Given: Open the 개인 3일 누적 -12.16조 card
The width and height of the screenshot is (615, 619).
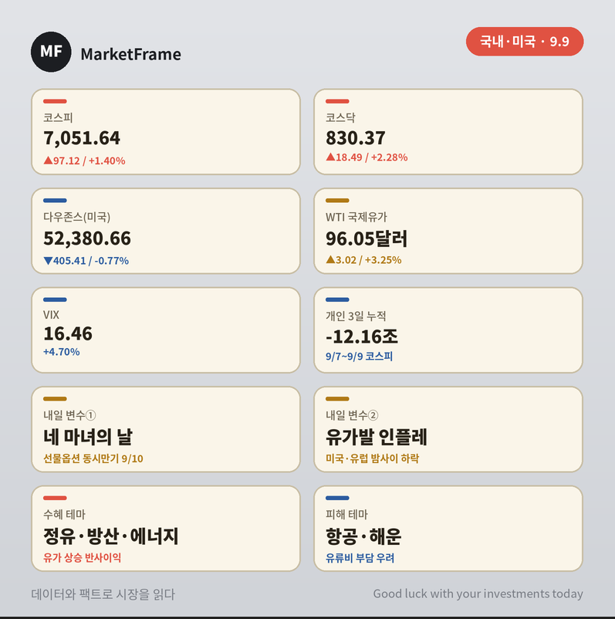Looking at the screenshot, I should pyautogui.click(x=448, y=330).
